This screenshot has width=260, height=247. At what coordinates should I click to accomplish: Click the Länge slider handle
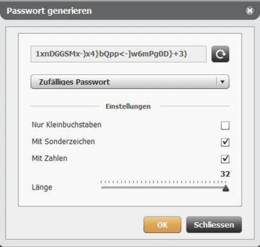226,187
